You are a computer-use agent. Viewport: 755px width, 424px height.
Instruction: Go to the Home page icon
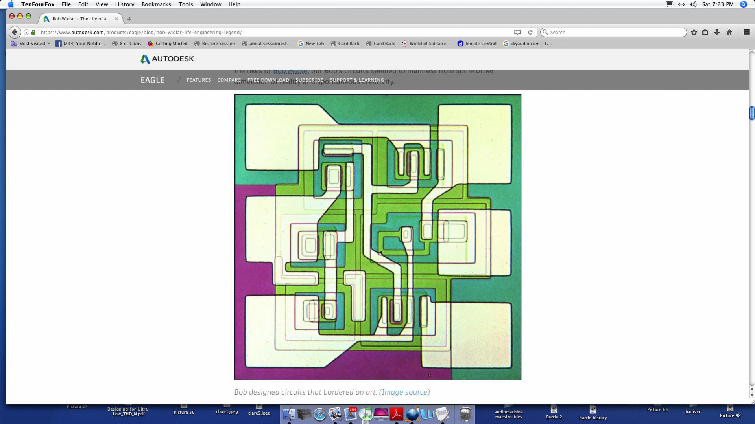pos(729,32)
